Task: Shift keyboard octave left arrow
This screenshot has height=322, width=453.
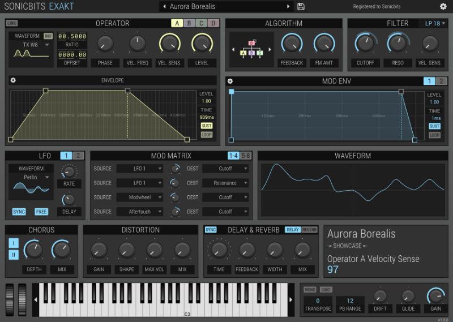Action: [36, 299]
